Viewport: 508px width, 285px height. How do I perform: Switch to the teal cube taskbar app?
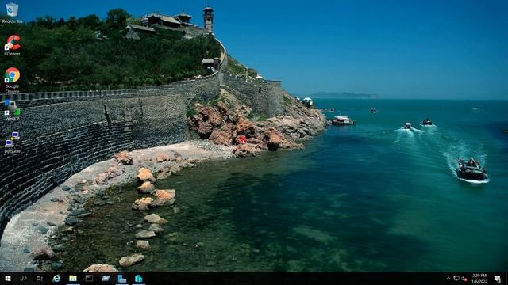click(138, 278)
